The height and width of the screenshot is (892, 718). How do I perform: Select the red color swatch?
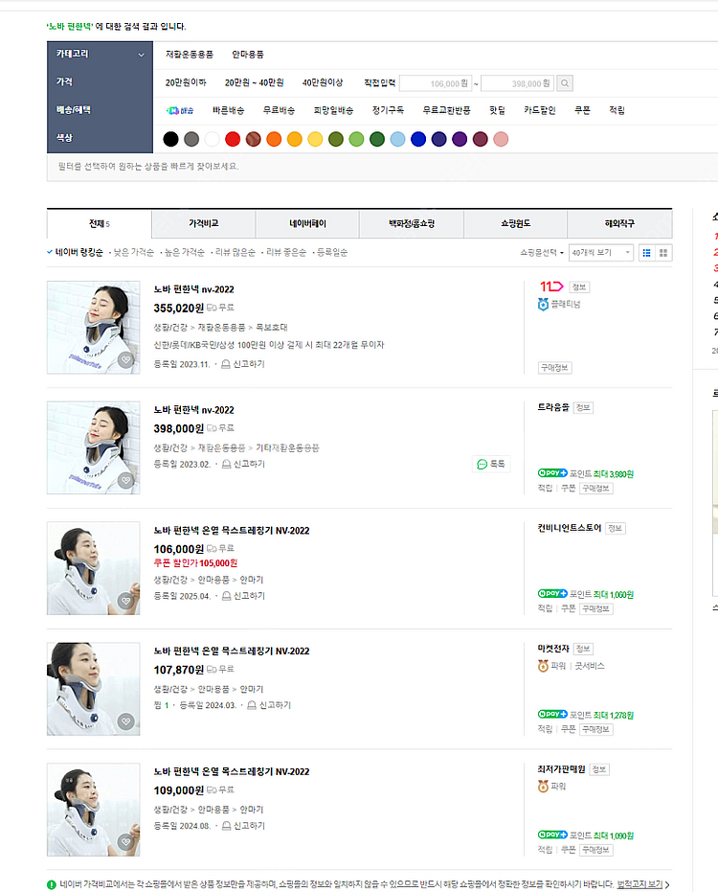[x=233, y=139]
